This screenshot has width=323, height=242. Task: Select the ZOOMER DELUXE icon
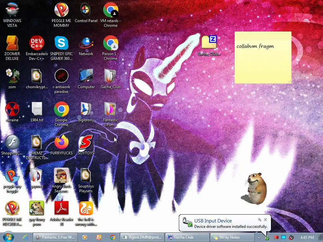pos(12,48)
